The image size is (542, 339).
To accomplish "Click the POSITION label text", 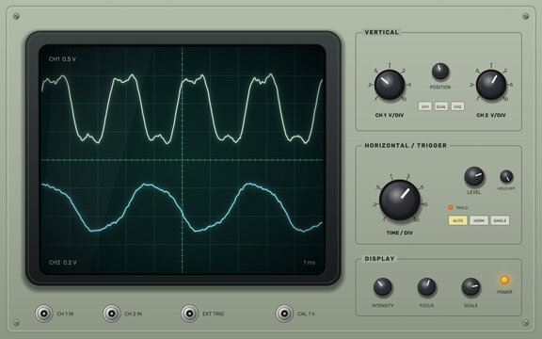I will 440,88.
